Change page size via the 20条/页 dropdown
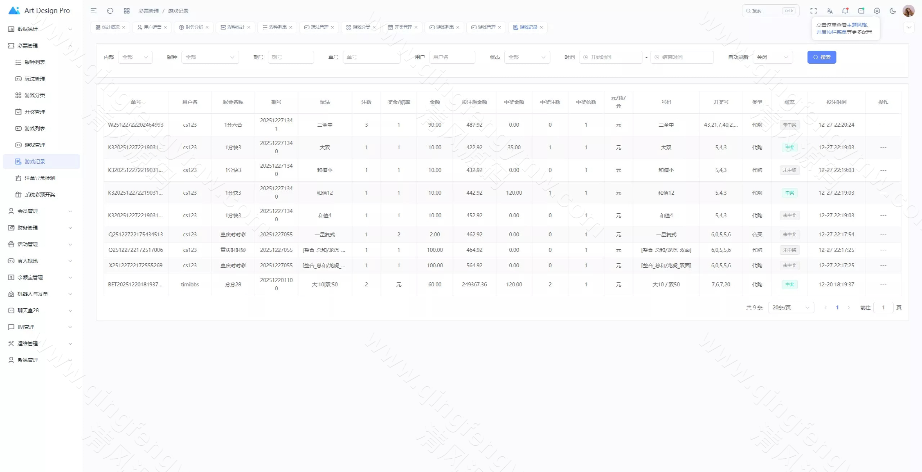 pos(791,308)
